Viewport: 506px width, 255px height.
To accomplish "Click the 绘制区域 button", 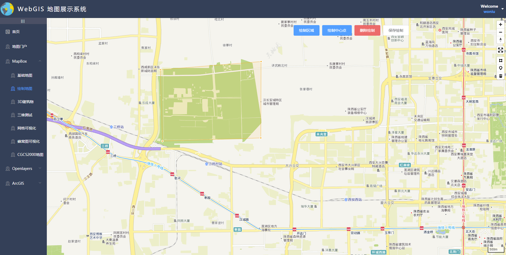I will 306,30.
